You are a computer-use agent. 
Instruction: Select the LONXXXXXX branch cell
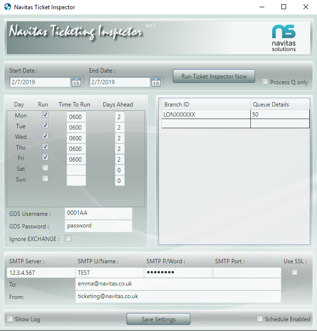pos(206,114)
